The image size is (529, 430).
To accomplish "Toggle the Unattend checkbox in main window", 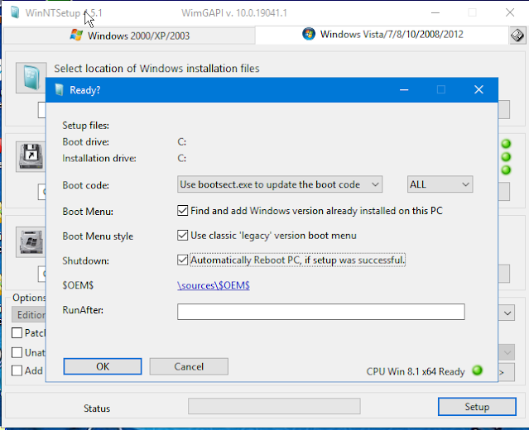I will (x=17, y=352).
